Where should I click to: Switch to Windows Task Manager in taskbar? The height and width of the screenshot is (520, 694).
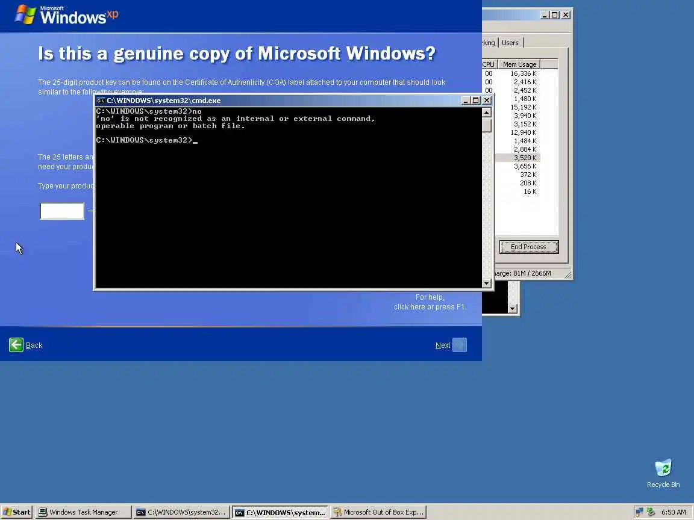point(83,512)
